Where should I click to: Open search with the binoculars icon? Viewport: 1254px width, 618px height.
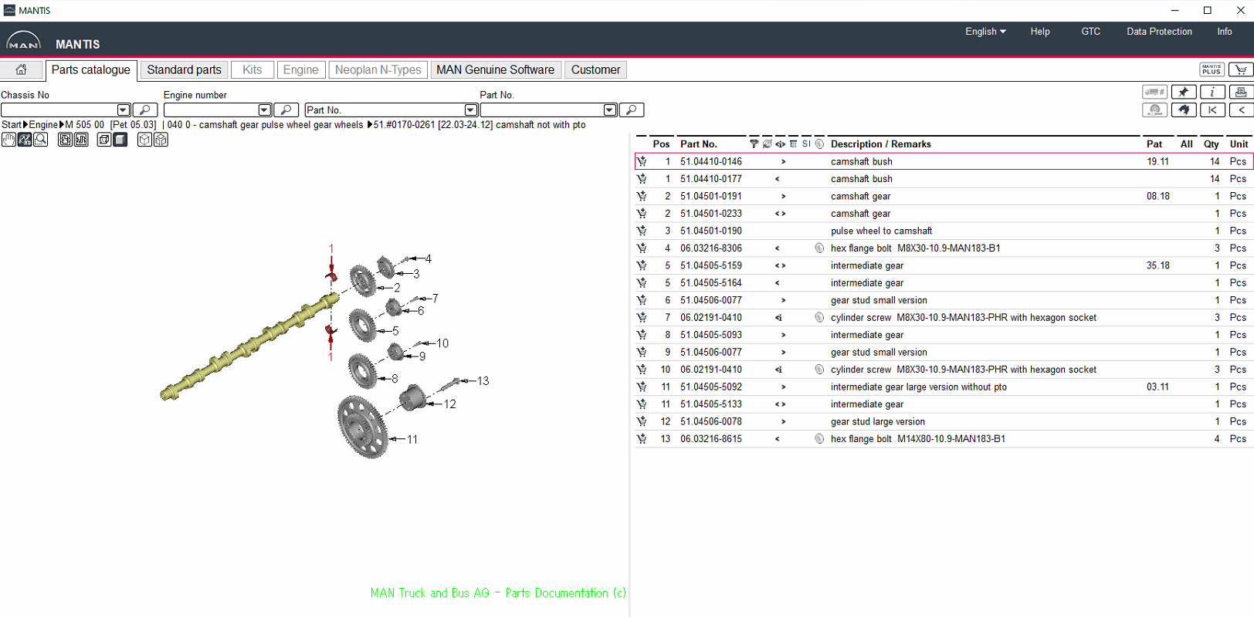click(1183, 110)
